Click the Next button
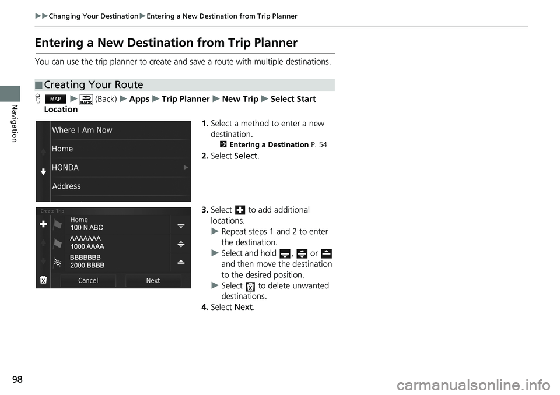560x395 pixels. [153, 281]
